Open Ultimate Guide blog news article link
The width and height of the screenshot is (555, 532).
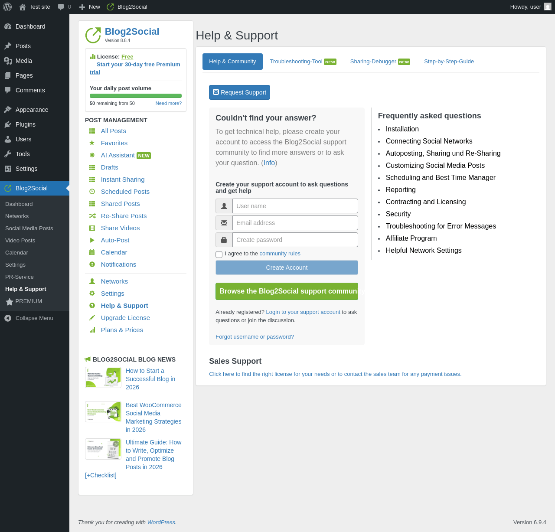pyautogui.click(x=153, y=455)
